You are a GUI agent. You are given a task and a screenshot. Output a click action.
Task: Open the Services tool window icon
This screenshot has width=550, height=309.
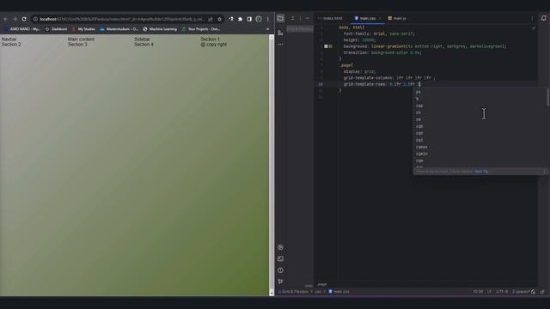(x=281, y=247)
